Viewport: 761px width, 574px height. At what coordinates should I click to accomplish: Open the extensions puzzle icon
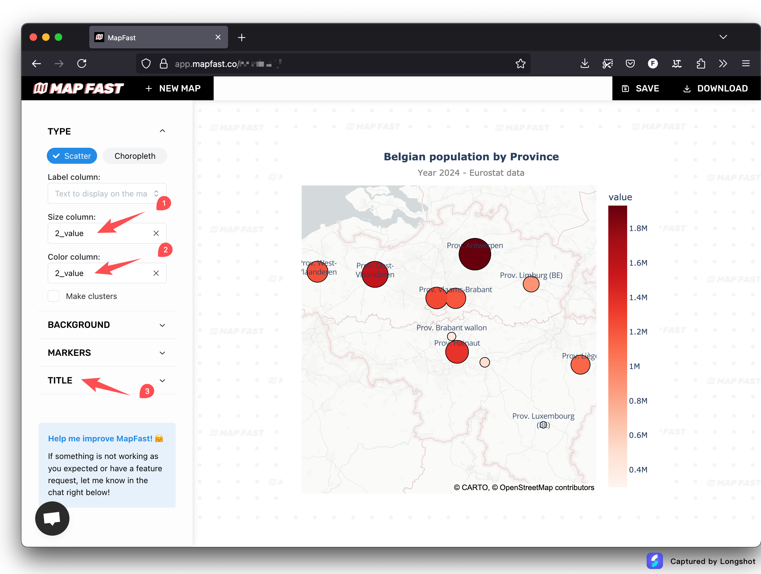700,64
